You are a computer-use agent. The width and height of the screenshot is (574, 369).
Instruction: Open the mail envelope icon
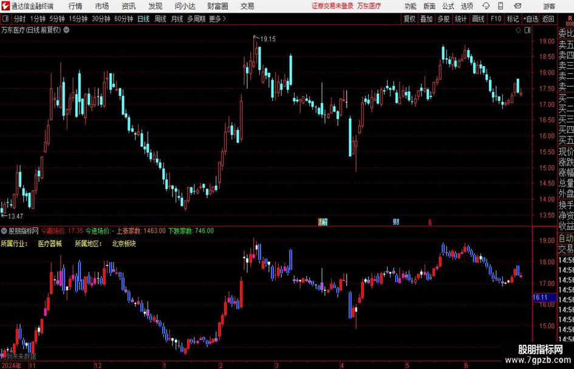[x=518, y=6]
